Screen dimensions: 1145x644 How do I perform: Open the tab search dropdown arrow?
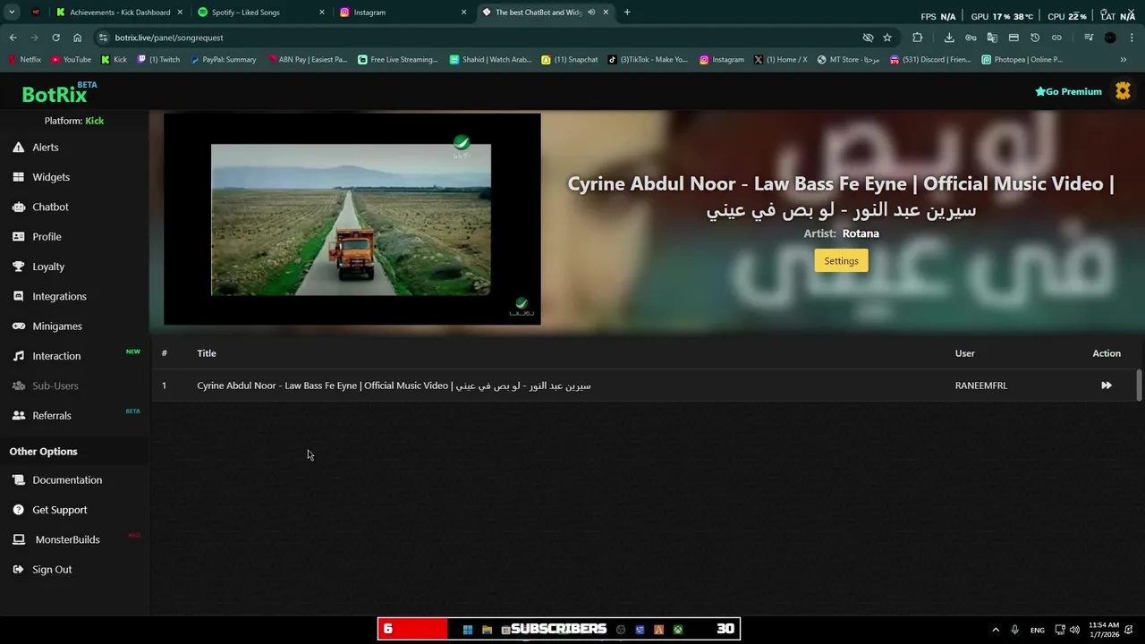pos(12,13)
